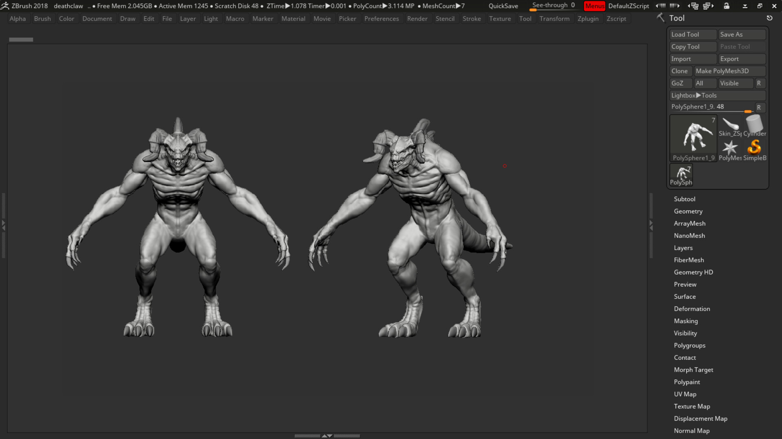Viewport: 782px width, 439px height.
Task: Expand the Polygroups sub-palette
Action: pos(689,345)
